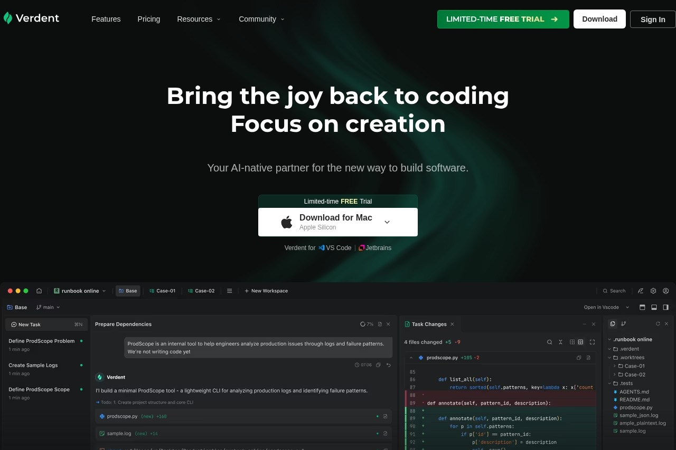The image size is (676, 450).
Task: Click the search icon in workspace bar
Action: click(x=605, y=291)
